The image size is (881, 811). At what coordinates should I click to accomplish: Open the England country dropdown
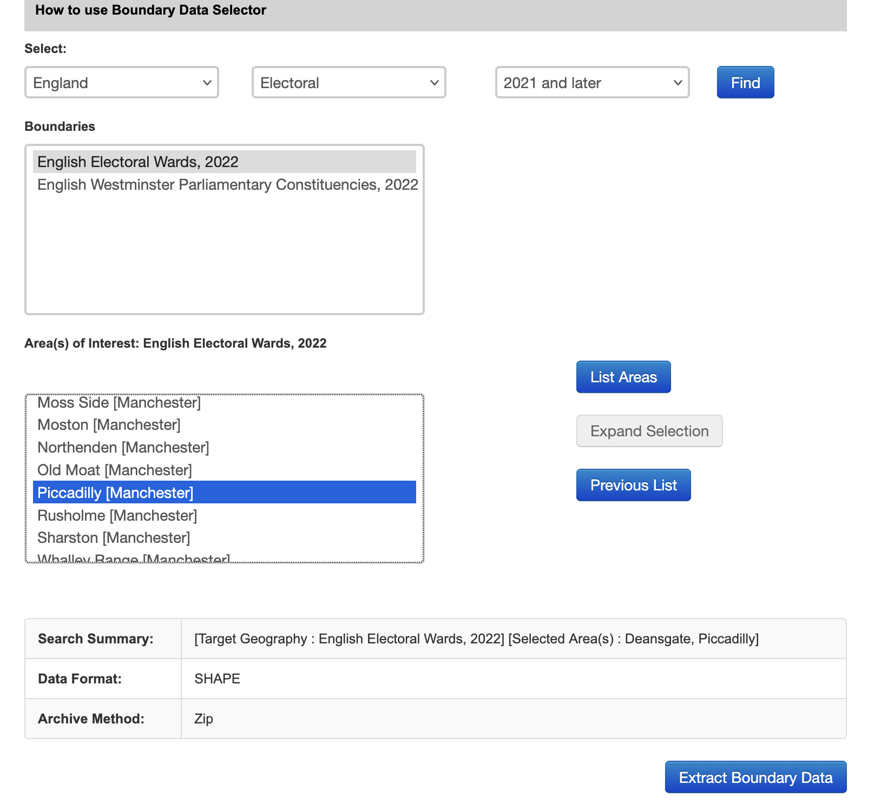coord(122,83)
